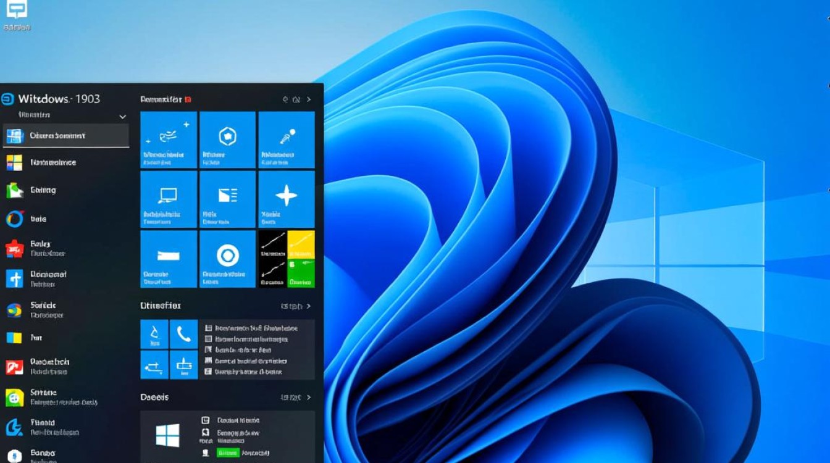Click the yellow chart tile

coord(301,244)
